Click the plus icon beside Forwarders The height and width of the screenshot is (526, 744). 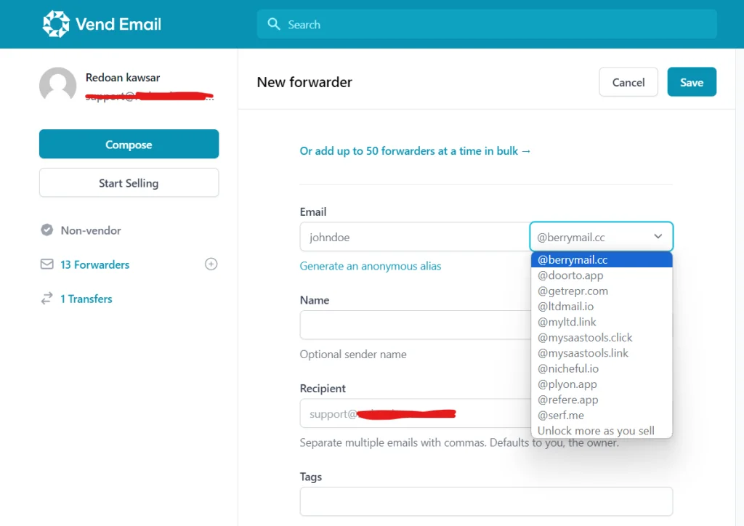[x=211, y=264]
